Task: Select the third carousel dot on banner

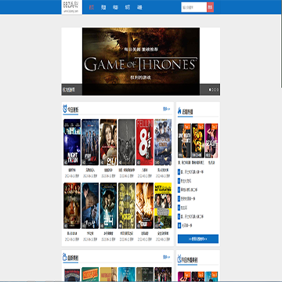Action: (x=215, y=89)
